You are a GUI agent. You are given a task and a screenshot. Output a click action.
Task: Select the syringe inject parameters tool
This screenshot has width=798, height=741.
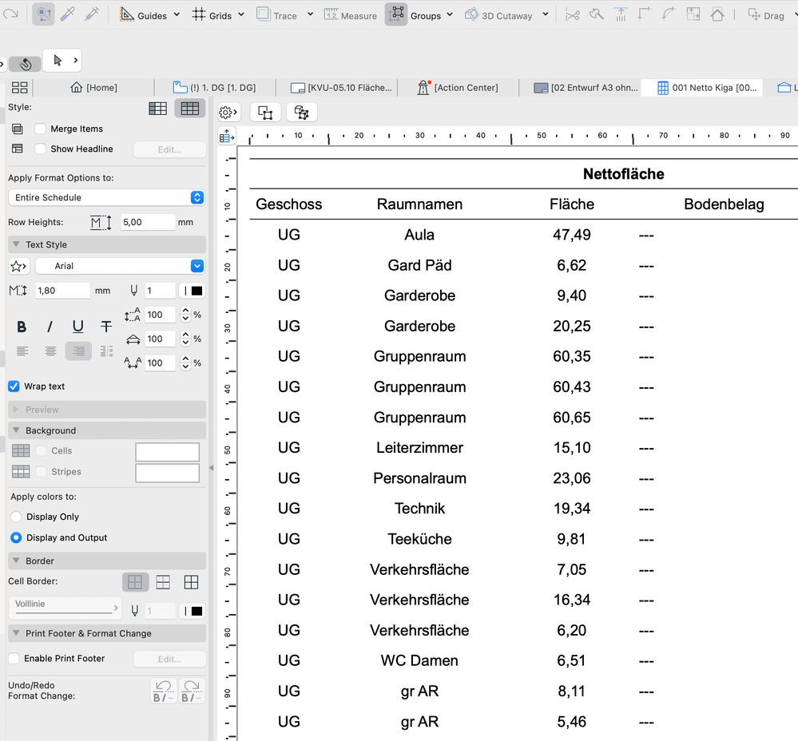tap(92, 14)
